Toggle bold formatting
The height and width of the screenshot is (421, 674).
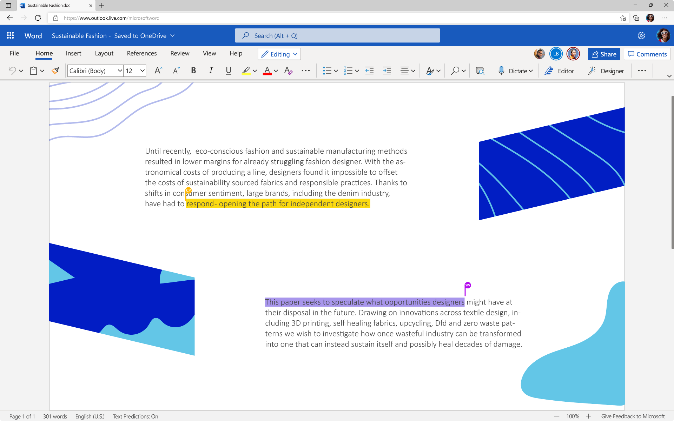coord(193,71)
